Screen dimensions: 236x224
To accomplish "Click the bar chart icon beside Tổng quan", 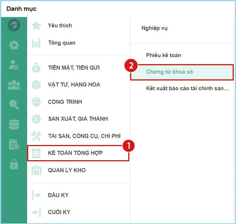I will tap(36, 43).
